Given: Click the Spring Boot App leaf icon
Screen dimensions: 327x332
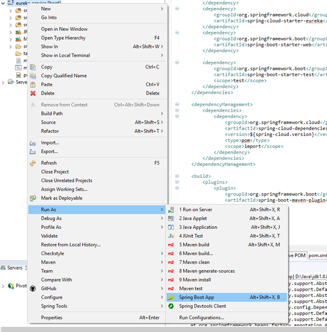Looking at the screenshot, I should pos(171,297).
